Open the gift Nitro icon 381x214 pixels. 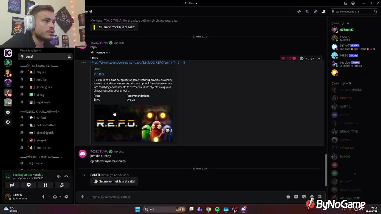tap(288, 197)
